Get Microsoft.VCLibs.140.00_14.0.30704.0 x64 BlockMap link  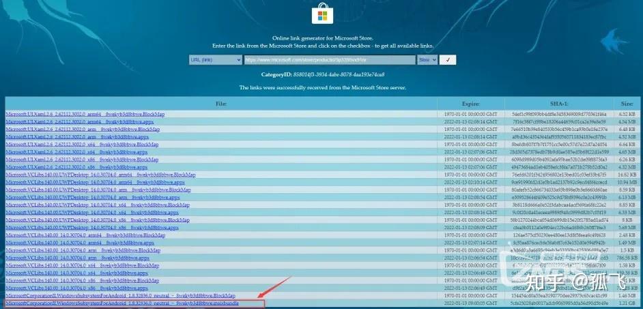83,265
